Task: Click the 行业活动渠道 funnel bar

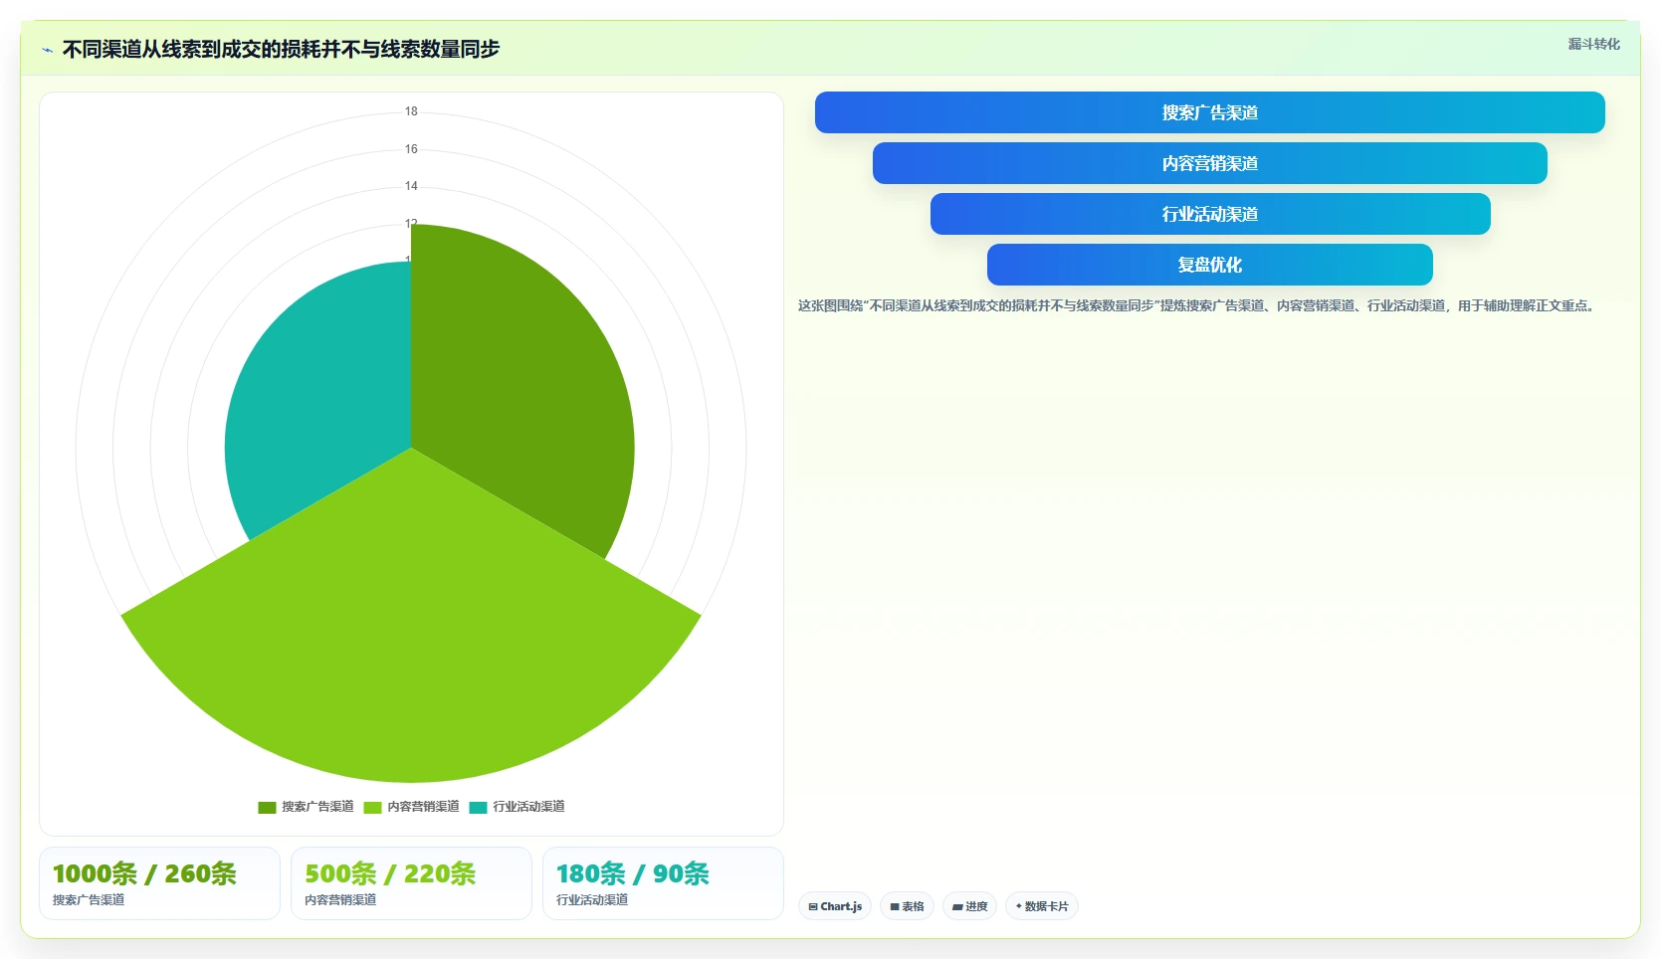Action: tap(1209, 214)
